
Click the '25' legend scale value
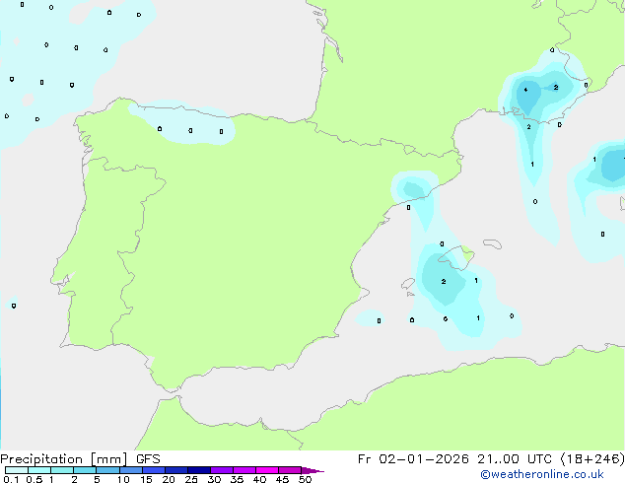pos(191,479)
